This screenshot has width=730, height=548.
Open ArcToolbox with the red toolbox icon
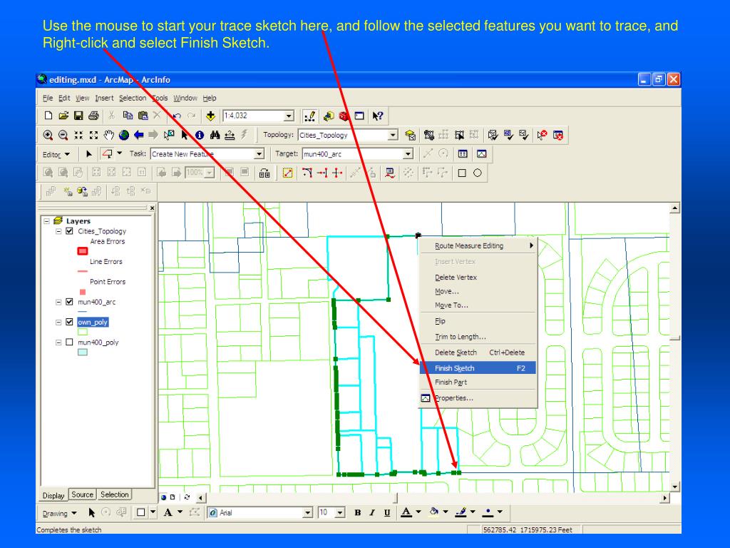(x=344, y=116)
